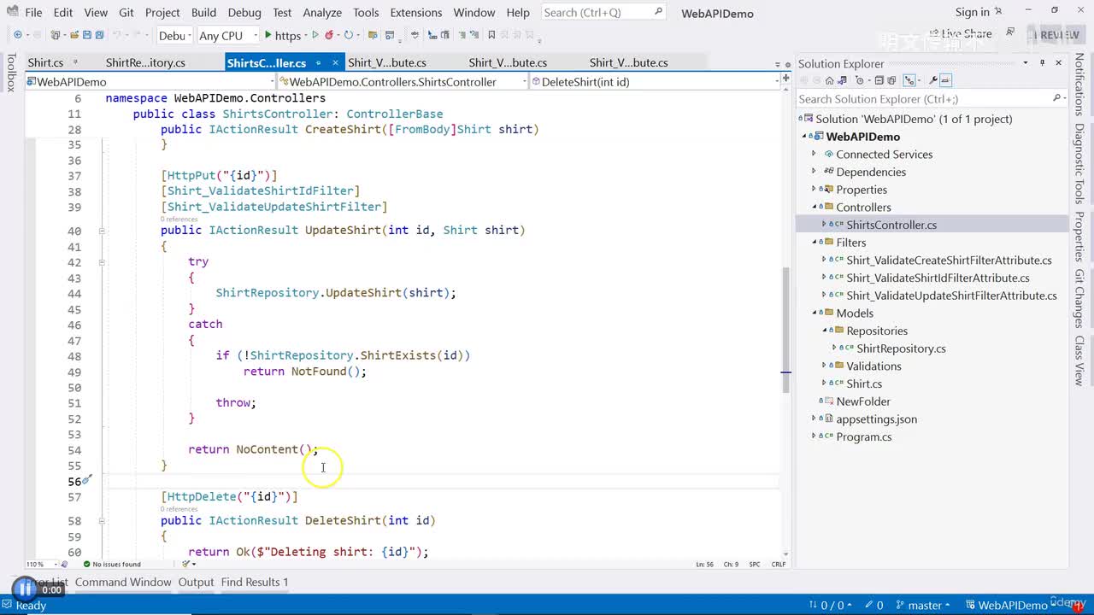Click the search magnifier in Solution Explorer
Screen dimensions: 1094x615
(1056, 99)
